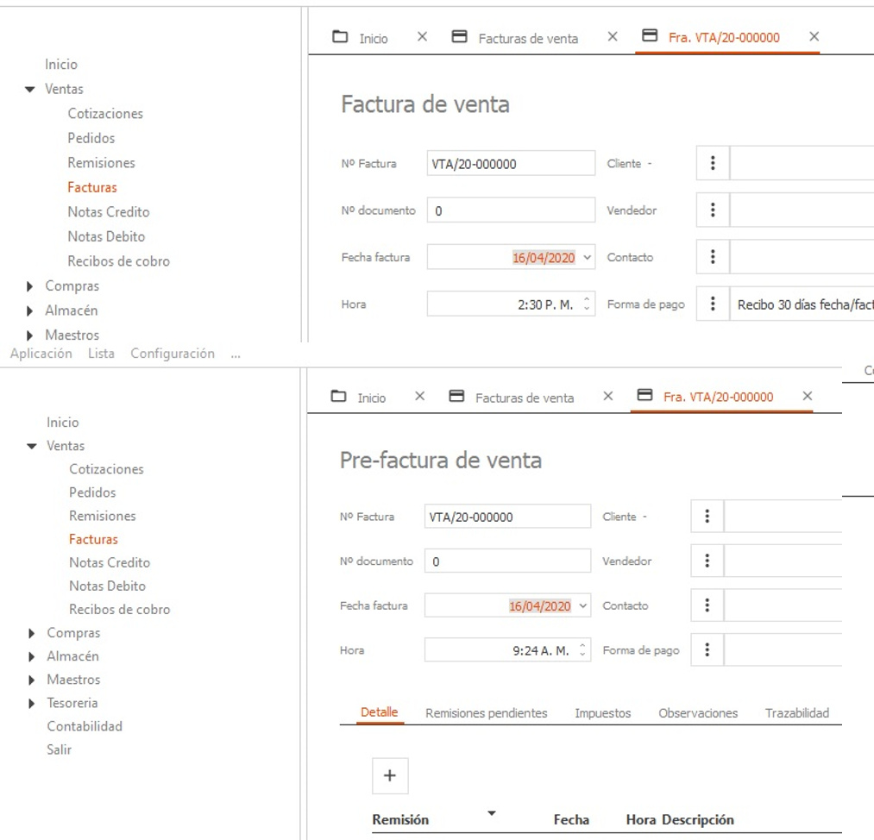The width and height of the screenshot is (874, 840).
Task: Click the Contacto three-dot button in the Factura de venta form
Action: pos(713,257)
